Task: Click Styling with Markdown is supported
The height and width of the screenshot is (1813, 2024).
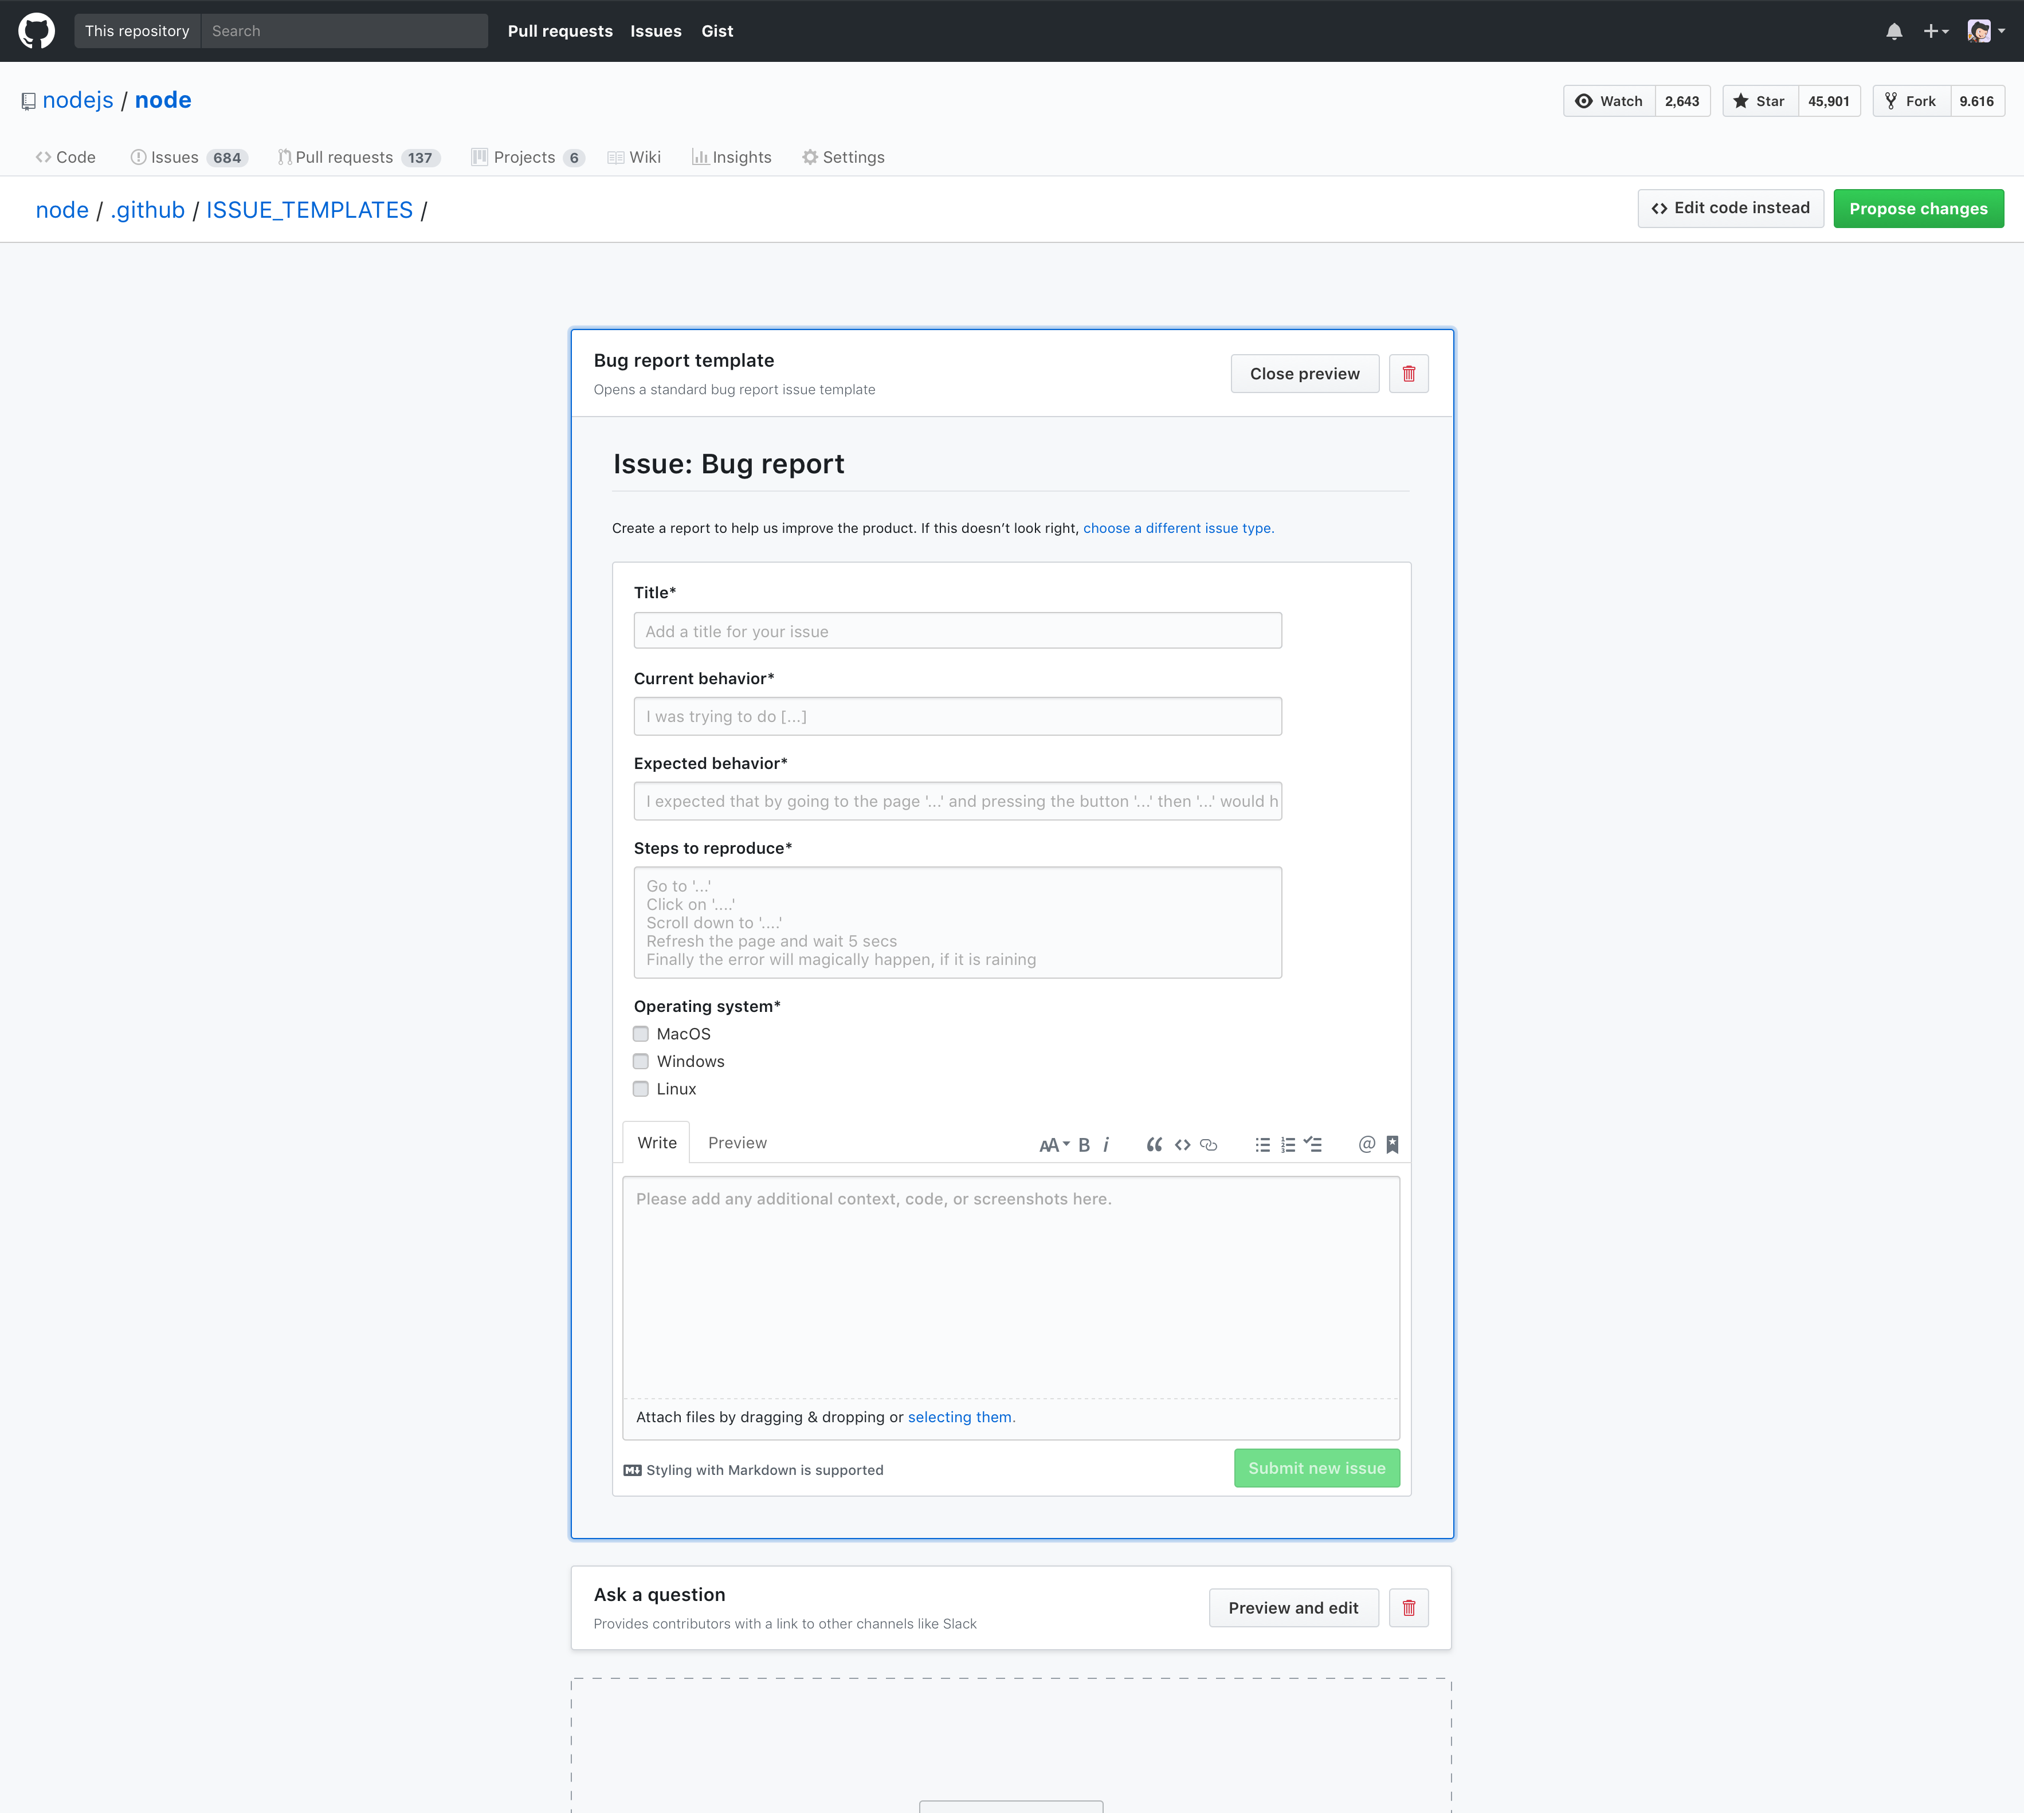Action: (x=754, y=1469)
